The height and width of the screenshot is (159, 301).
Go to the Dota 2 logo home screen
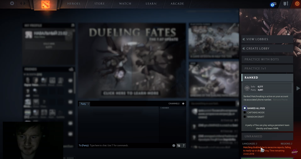tap(45, 4)
